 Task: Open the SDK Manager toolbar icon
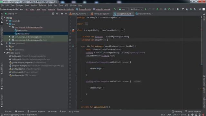tap(195, 9)
